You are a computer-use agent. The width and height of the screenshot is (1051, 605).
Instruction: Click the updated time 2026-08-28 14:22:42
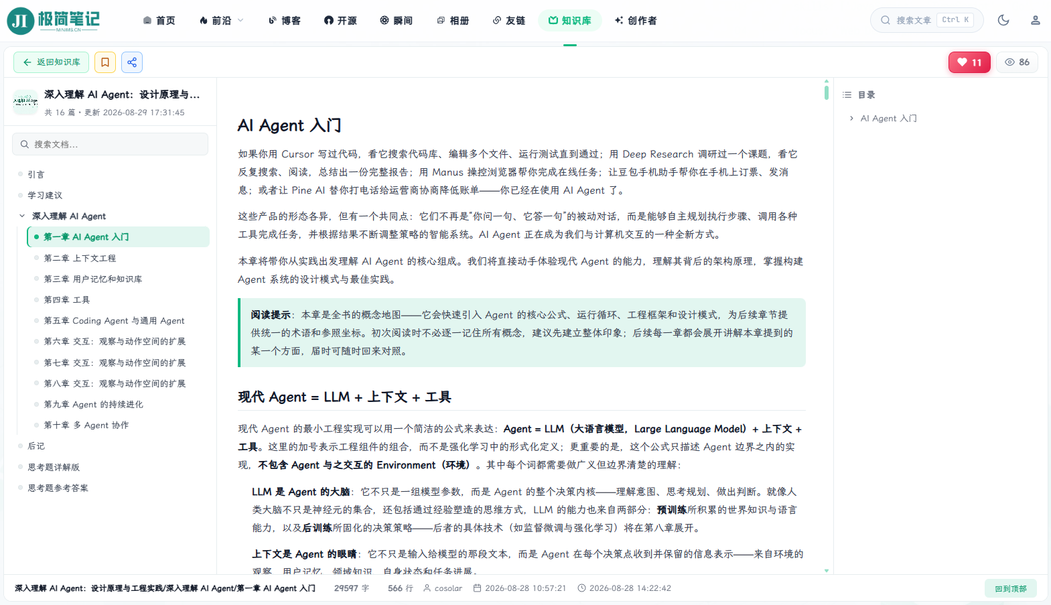pyautogui.click(x=624, y=588)
